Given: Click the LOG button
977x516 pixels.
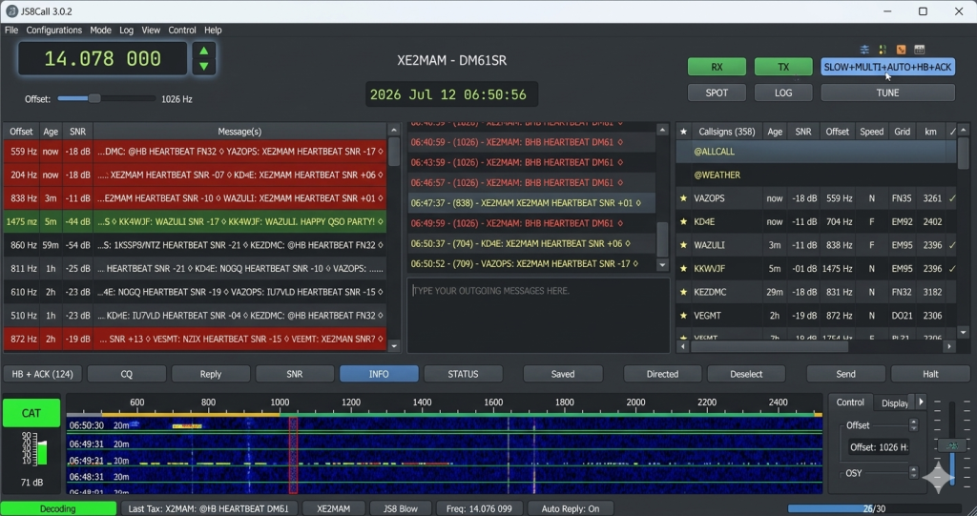Looking at the screenshot, I should point(783,93).
